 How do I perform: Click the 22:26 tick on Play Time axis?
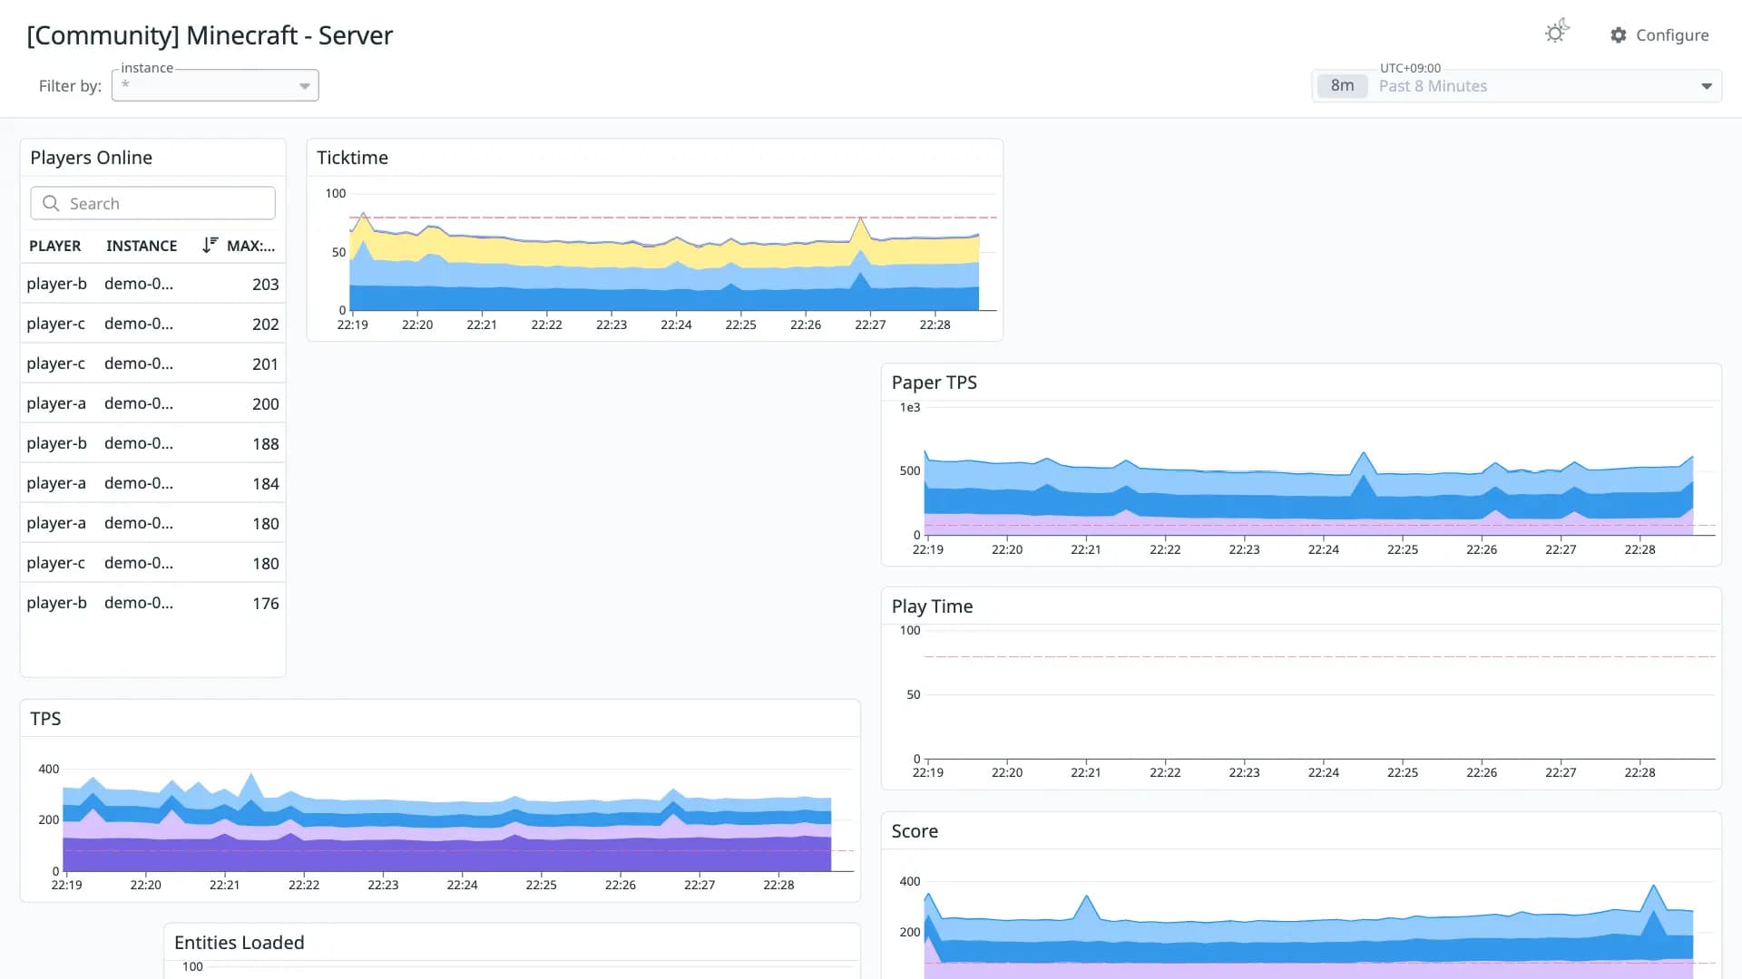tap(1481, 772)
